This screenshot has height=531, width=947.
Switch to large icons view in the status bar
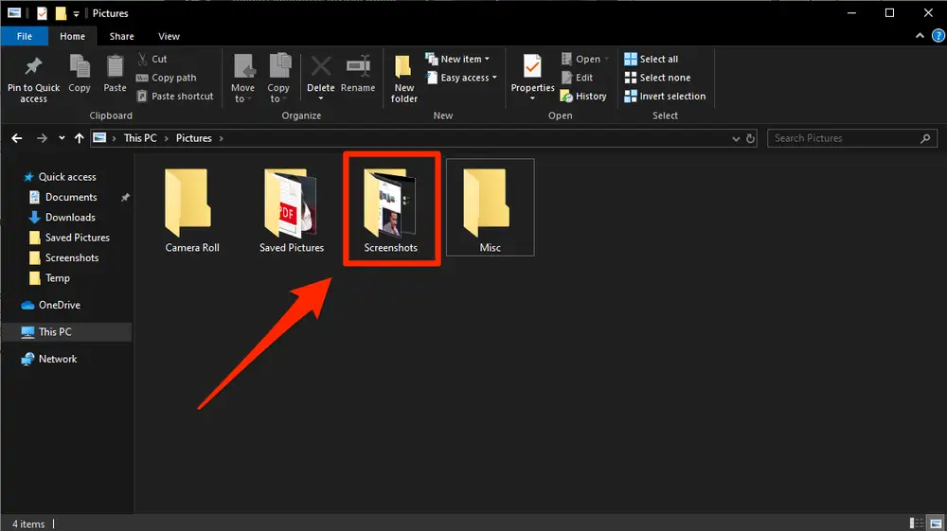click(936, 523)
